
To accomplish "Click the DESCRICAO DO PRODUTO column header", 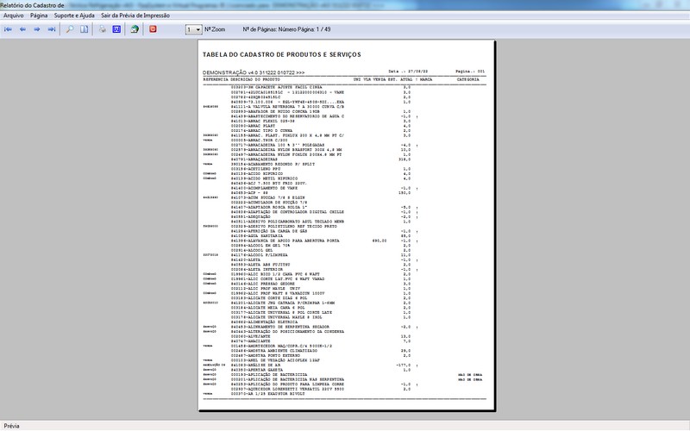I will point(255,79).
